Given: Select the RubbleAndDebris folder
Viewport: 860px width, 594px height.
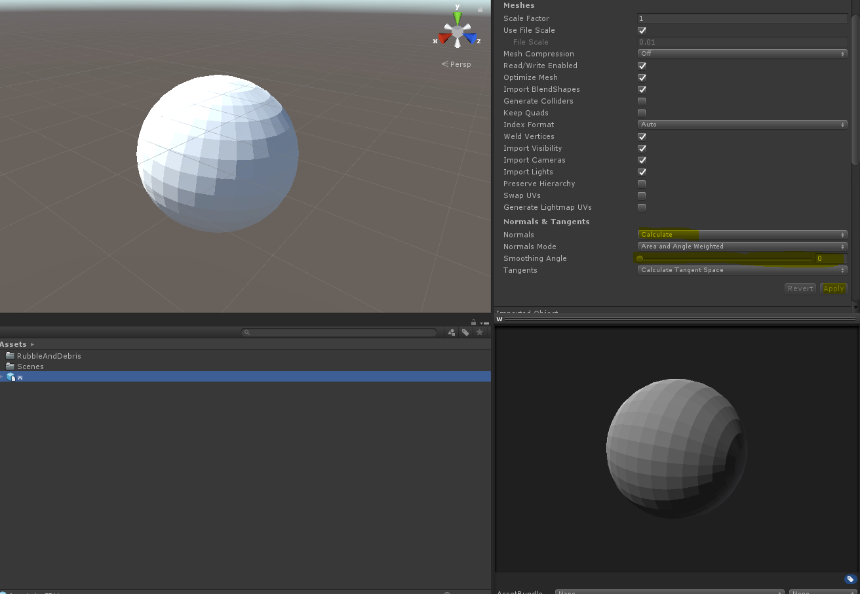Looking at the screenshot, I should 49,356.
